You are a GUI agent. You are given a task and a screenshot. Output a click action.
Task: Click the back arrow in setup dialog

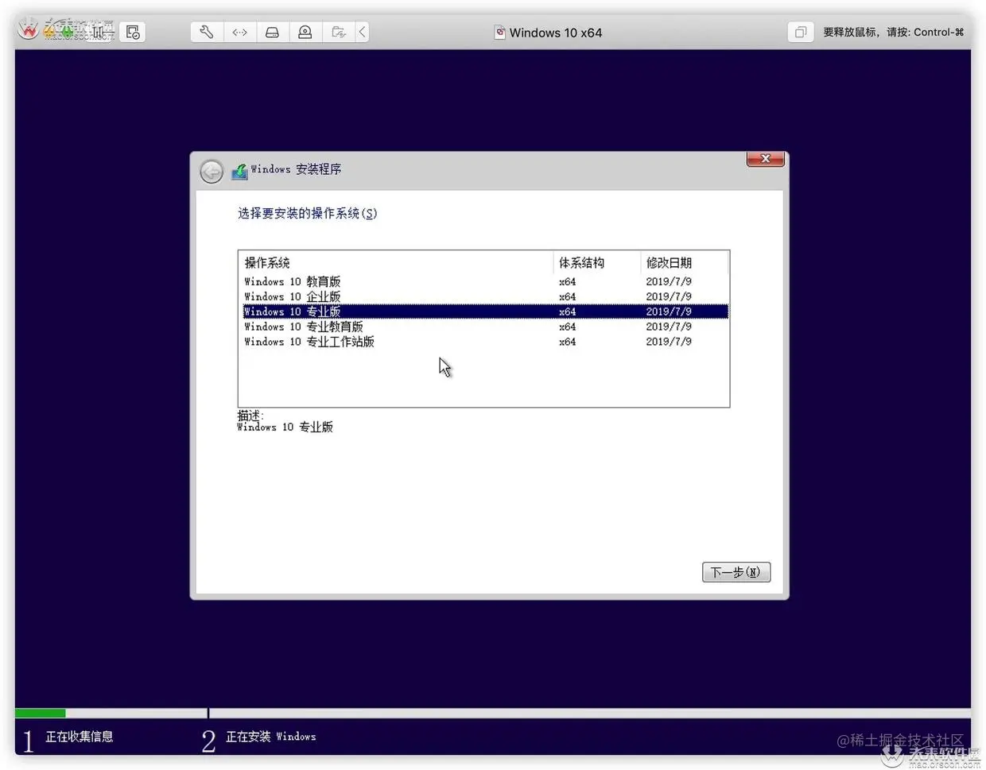212,171
